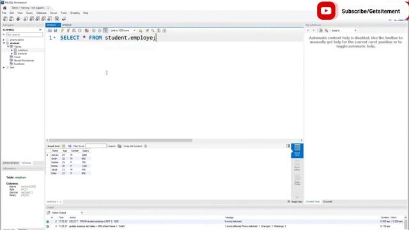
Task: Open the Server menu
Action: click(x=54, y=13)
